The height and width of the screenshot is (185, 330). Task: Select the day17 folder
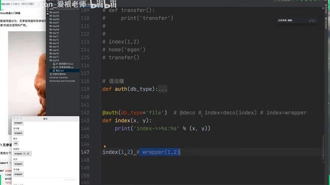(x=54, y=57)
